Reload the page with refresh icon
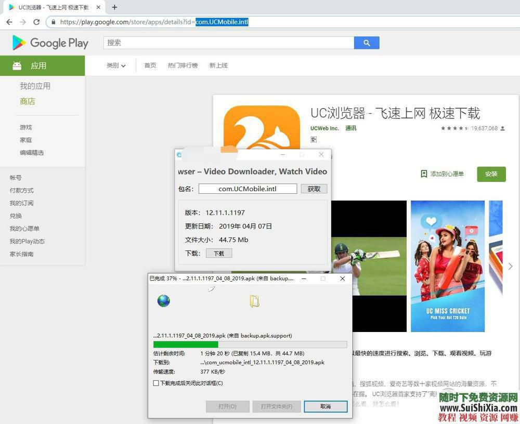This screenshot has height=424, width=520. (36, 22)
